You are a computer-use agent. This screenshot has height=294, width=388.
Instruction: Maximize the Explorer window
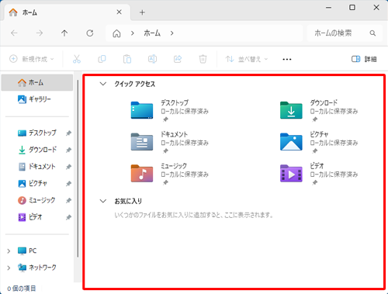(x=352, y=8)
